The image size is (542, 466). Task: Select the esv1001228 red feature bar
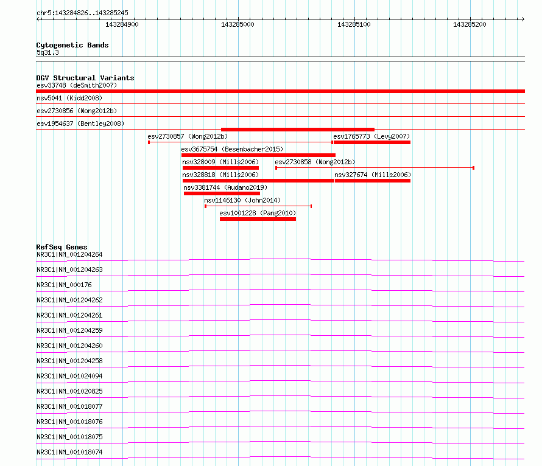(x=258, y=219)
